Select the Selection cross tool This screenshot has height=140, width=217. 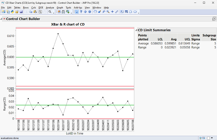point(85,12)
